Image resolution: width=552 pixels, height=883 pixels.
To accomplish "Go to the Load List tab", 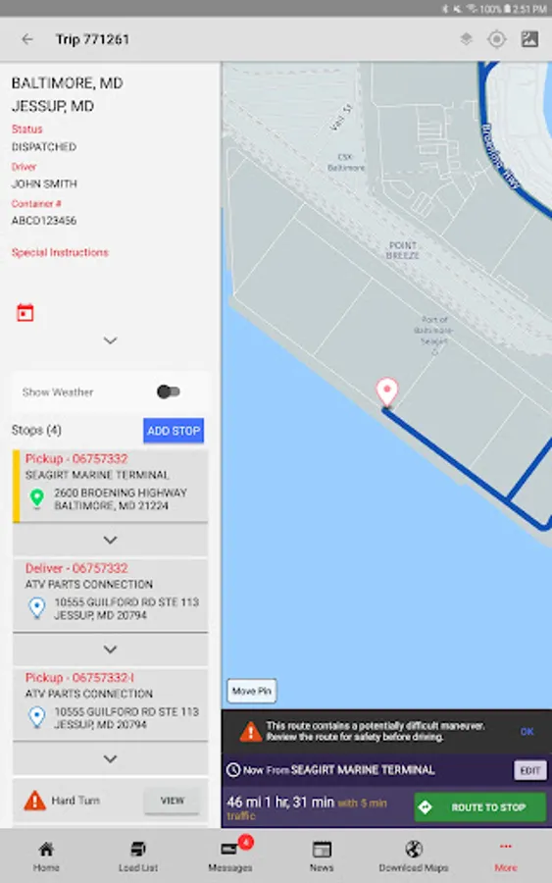I will click(x=138, y=855).
